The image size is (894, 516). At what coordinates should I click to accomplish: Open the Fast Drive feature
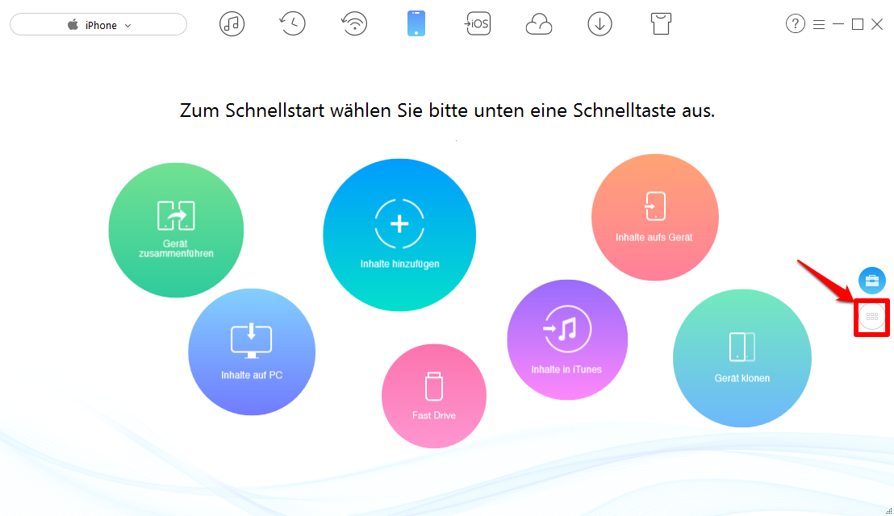point(434,395)
